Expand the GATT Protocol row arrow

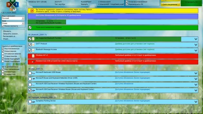coord(196,45)
